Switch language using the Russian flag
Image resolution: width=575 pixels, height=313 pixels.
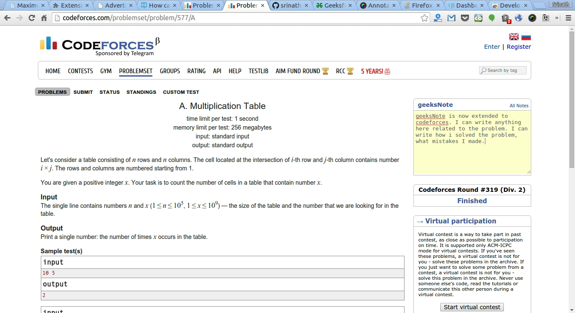(526, 37)
